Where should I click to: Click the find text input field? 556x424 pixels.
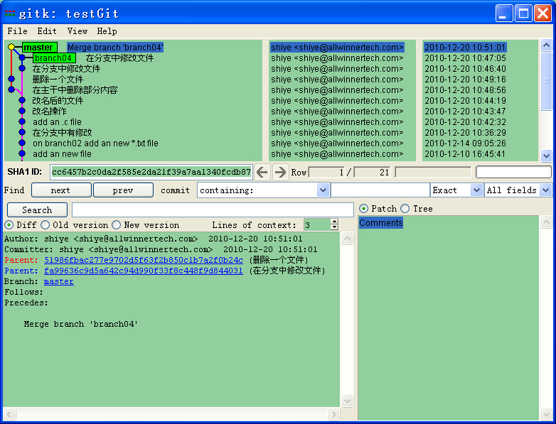click(380, 190)
